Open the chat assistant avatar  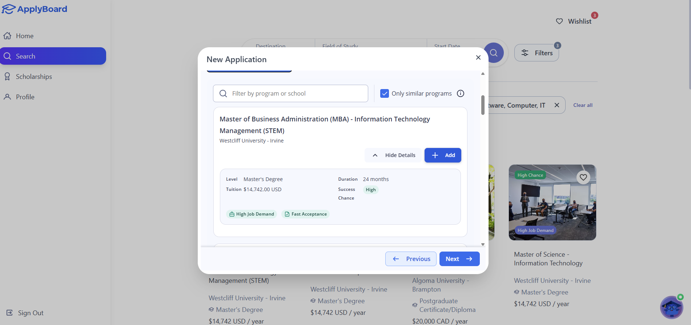[x=671, y=307]
